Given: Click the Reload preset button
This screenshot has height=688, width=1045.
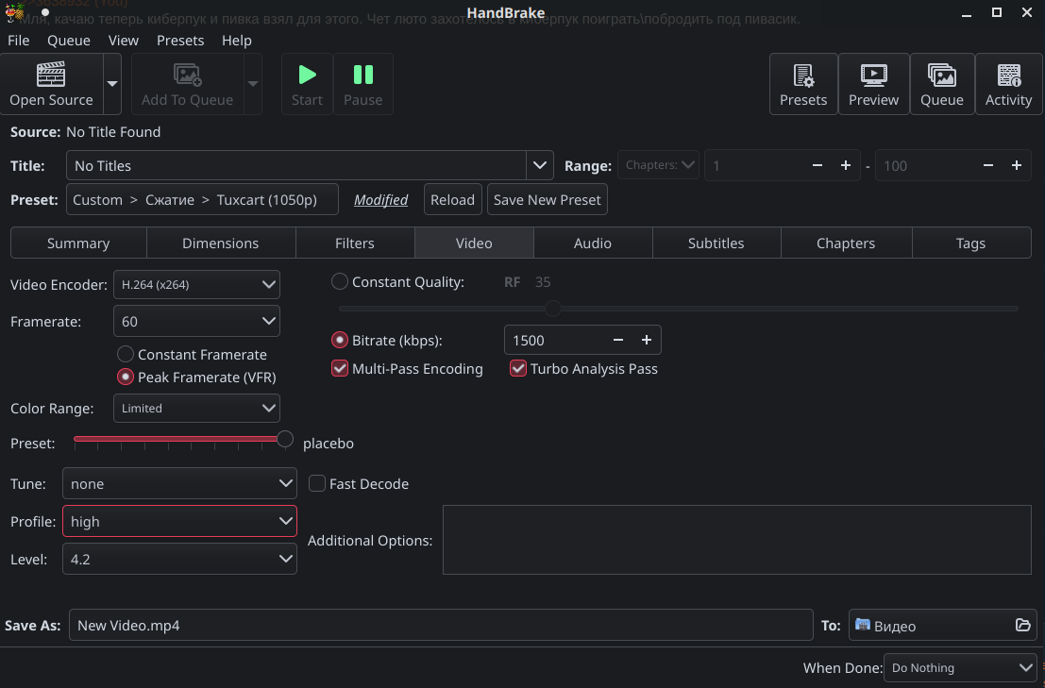Looking at the screenshot, I should click(452, 200).
